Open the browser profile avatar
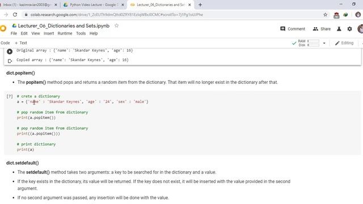Viewport: 363px width, 204px height. click(x=358, y=15)
